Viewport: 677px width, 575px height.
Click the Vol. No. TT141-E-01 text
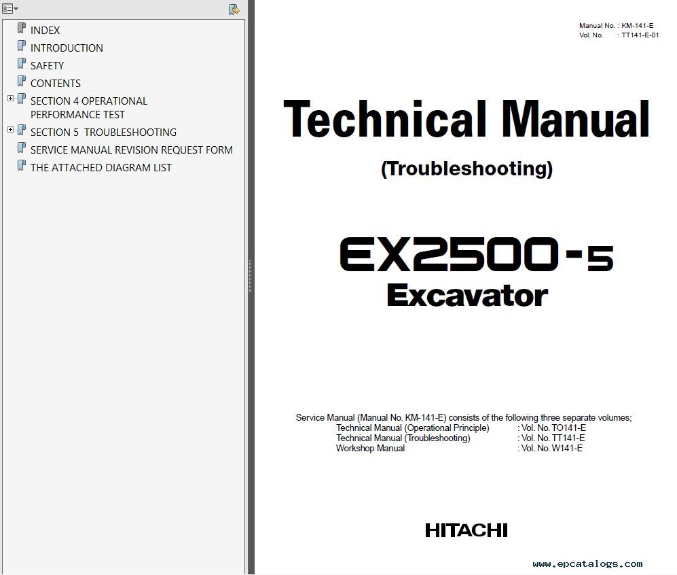(619, 35)
